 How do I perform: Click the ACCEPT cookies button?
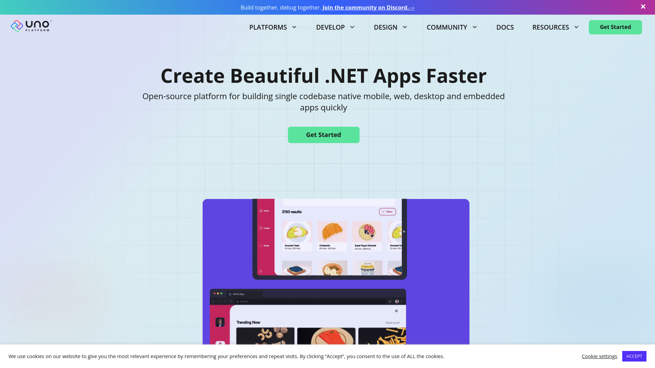[x=634, y=356]
